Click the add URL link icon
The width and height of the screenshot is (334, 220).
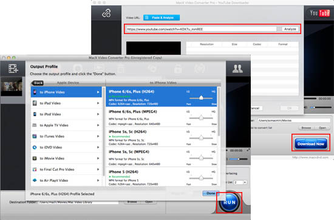tap(106, 13)
